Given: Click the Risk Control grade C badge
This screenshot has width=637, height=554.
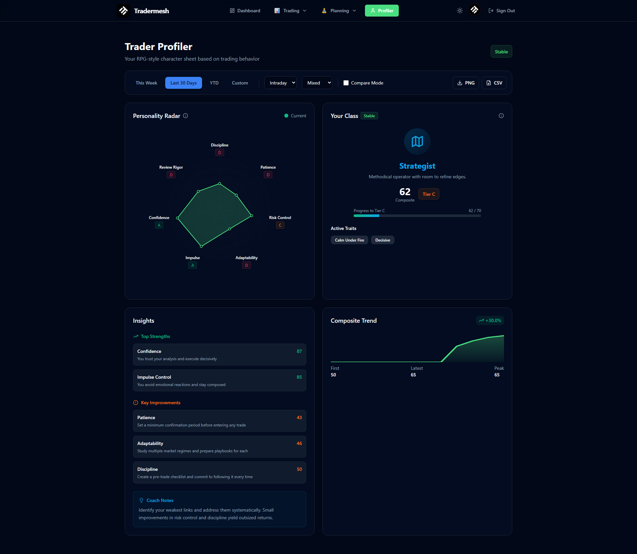Looking at the screenshot, I should point(280,225).
